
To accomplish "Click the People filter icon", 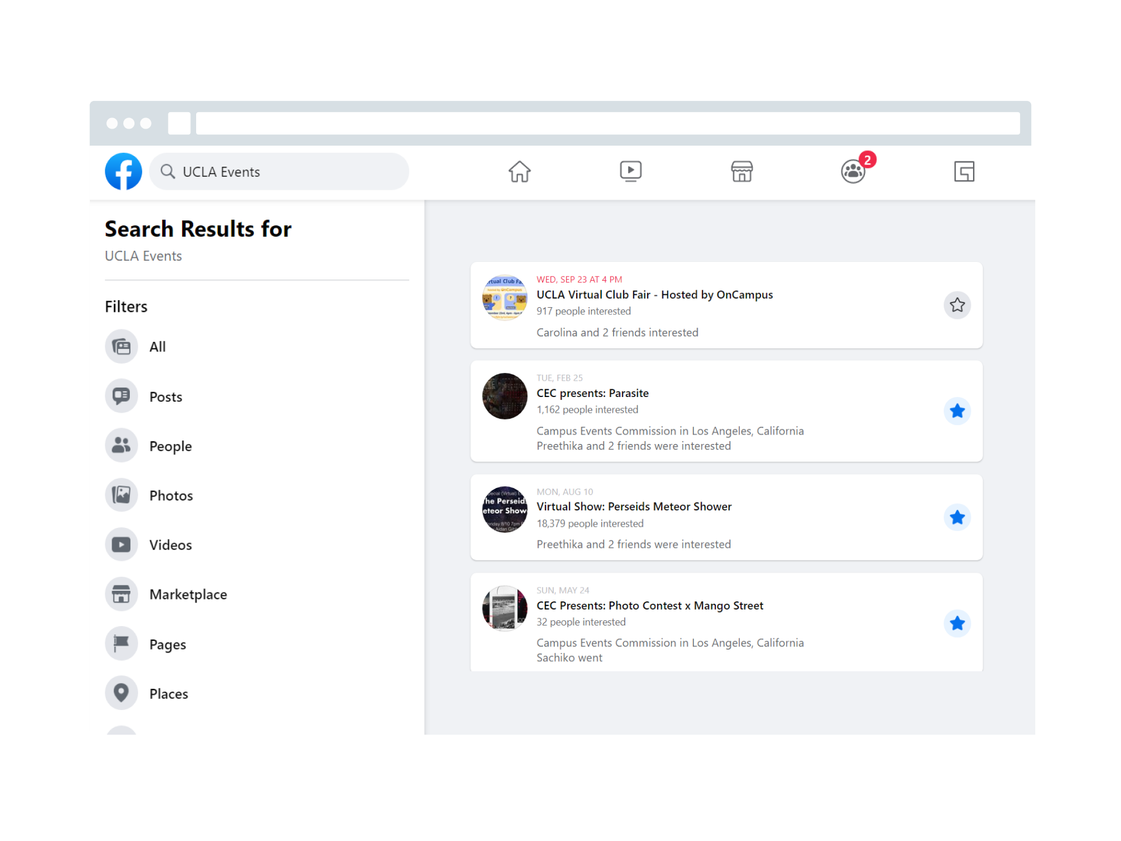I will pos(122,445).
